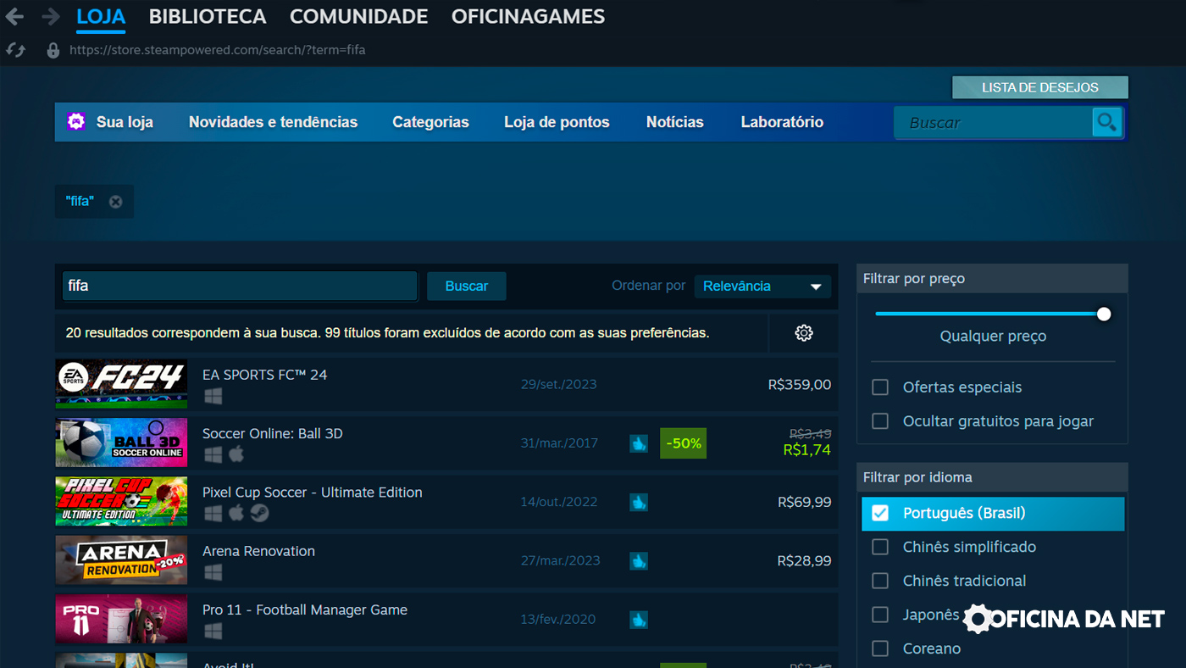Click Pixel Cup Soccer thumbnail
The width and height of the screenshot is (1186, 668).
pos(122,501)
